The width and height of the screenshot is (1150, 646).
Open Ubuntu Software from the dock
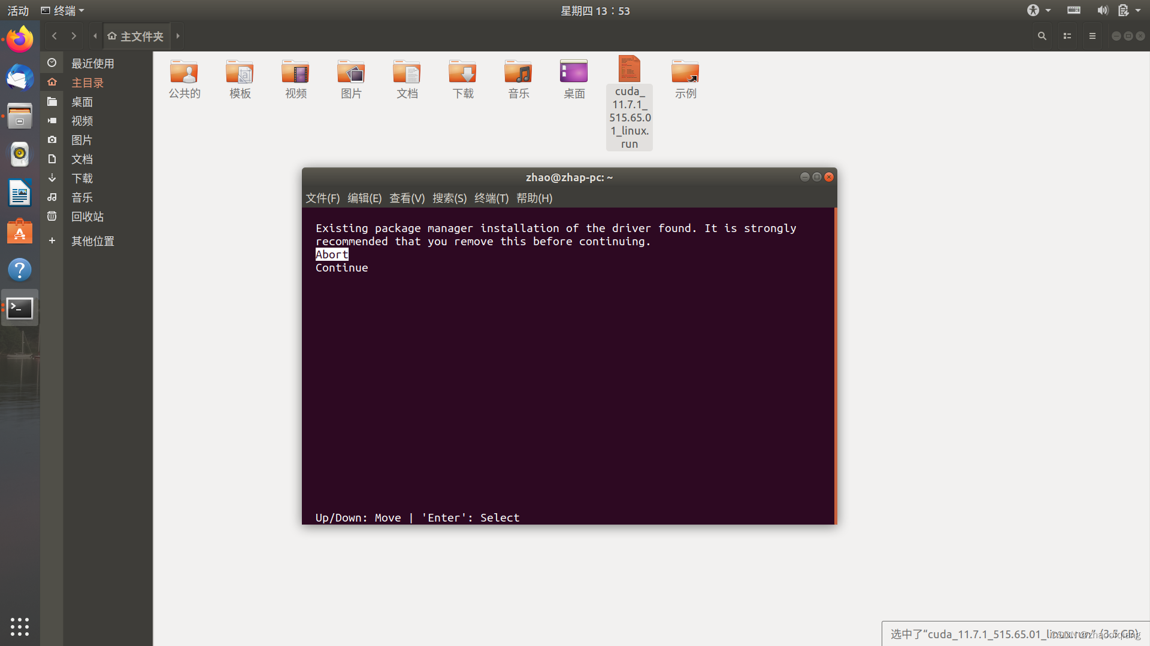click(20, 231)
